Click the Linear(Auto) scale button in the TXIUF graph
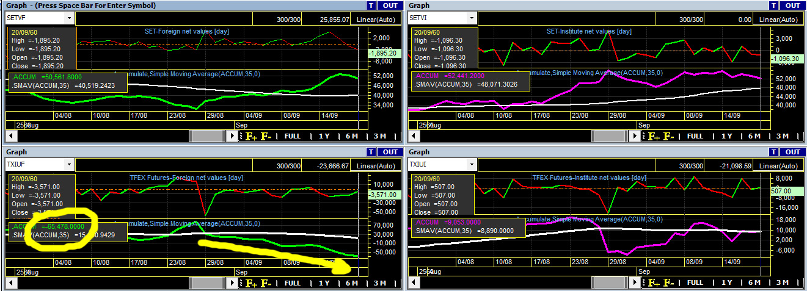807x291 pixels. 376,166
